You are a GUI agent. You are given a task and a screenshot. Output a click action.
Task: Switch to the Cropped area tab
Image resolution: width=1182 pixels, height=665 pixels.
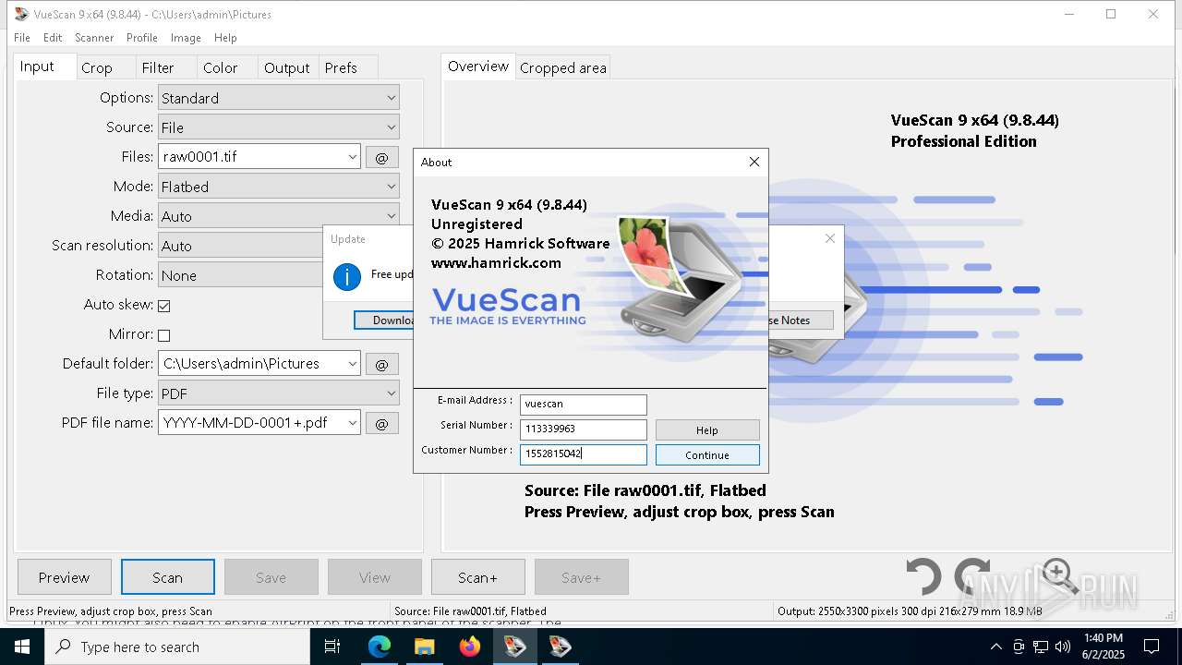pyautogui.click(x=563, y=67)
